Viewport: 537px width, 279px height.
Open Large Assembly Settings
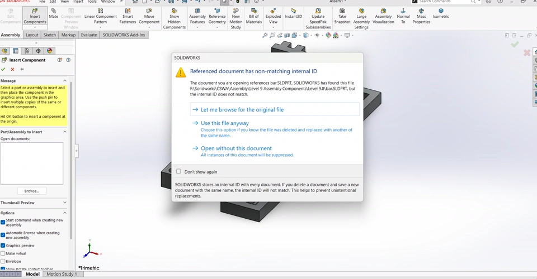pyautogui.click(x=361, y=19)
